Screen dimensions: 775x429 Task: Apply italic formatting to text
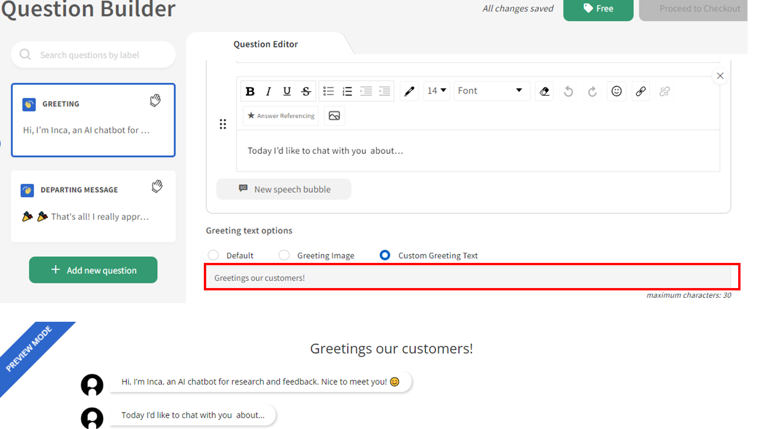pyautogui.click(x=268, y=91)
